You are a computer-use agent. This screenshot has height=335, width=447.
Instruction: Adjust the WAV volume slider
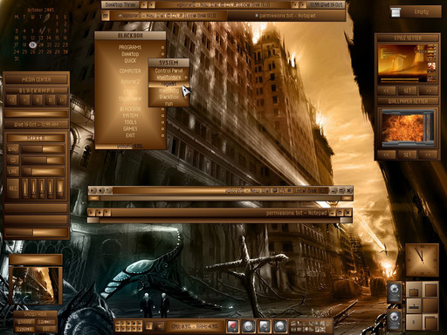pos(43,149)
